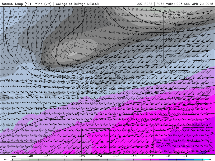Click the "College of DuPage NEXLAB" text
Image resolution: width=215 pixels, height=161 pixels.
77,4
